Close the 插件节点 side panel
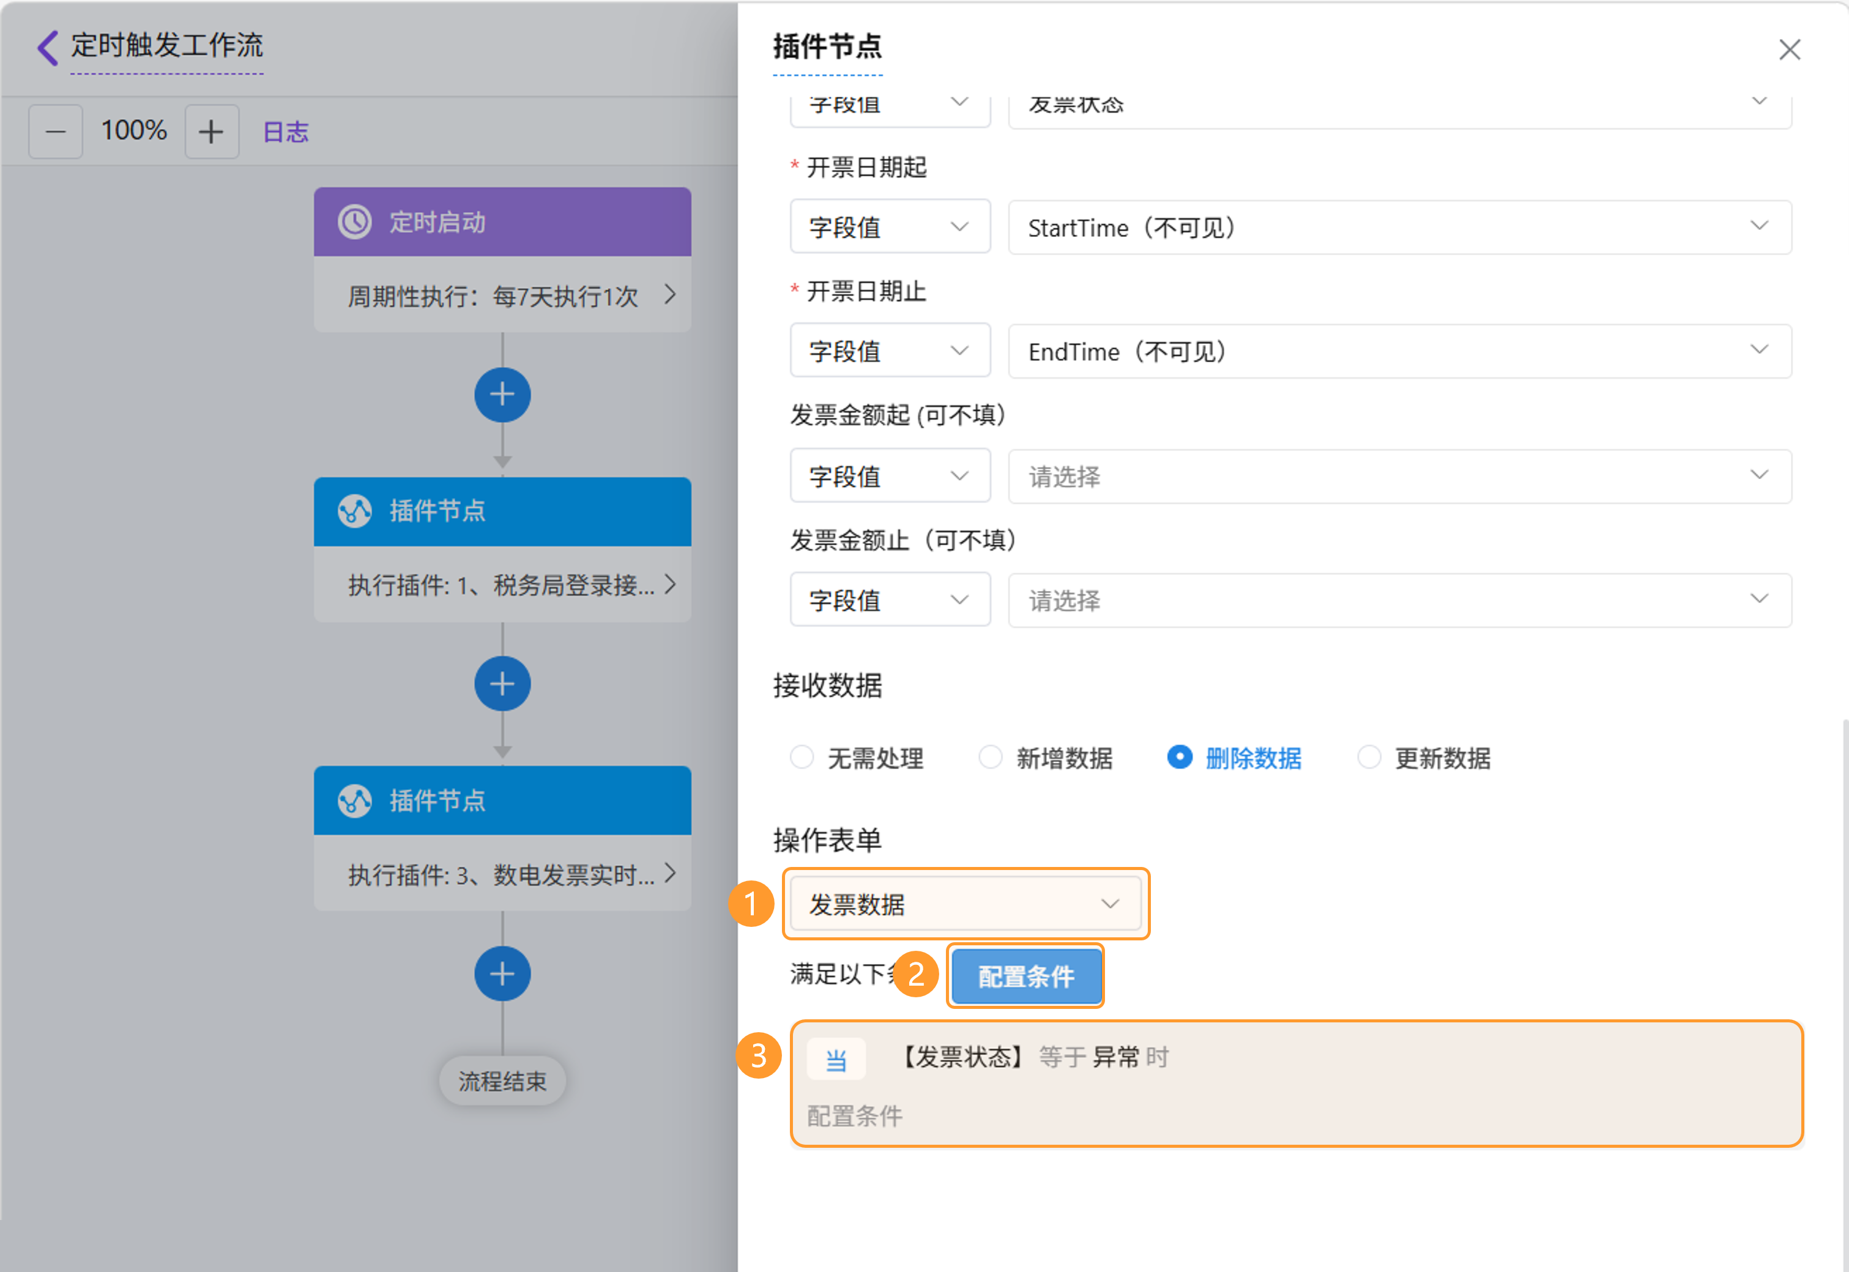 coord(1789,50)
